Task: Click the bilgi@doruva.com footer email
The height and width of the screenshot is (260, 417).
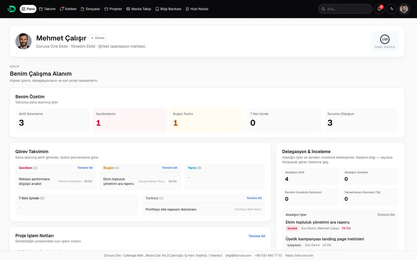Action: (x=238, y=255)
